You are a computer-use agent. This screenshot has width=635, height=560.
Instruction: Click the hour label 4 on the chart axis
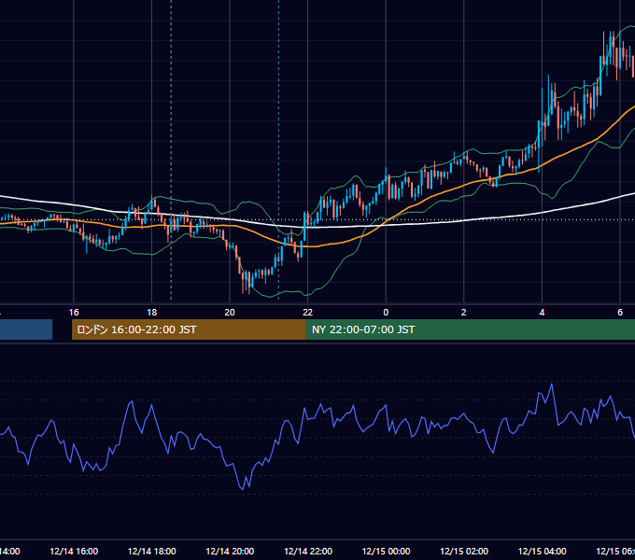pos(542,313)
